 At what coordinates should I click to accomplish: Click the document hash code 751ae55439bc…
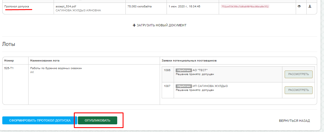[245, 7]
